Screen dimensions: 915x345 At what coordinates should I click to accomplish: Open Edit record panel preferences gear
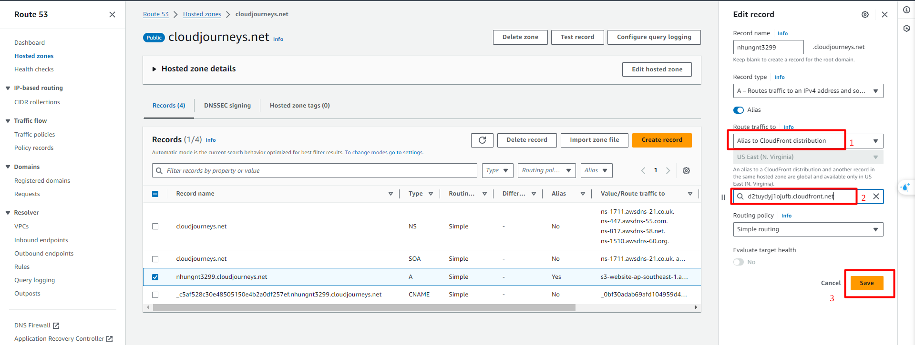pos(865,15)
